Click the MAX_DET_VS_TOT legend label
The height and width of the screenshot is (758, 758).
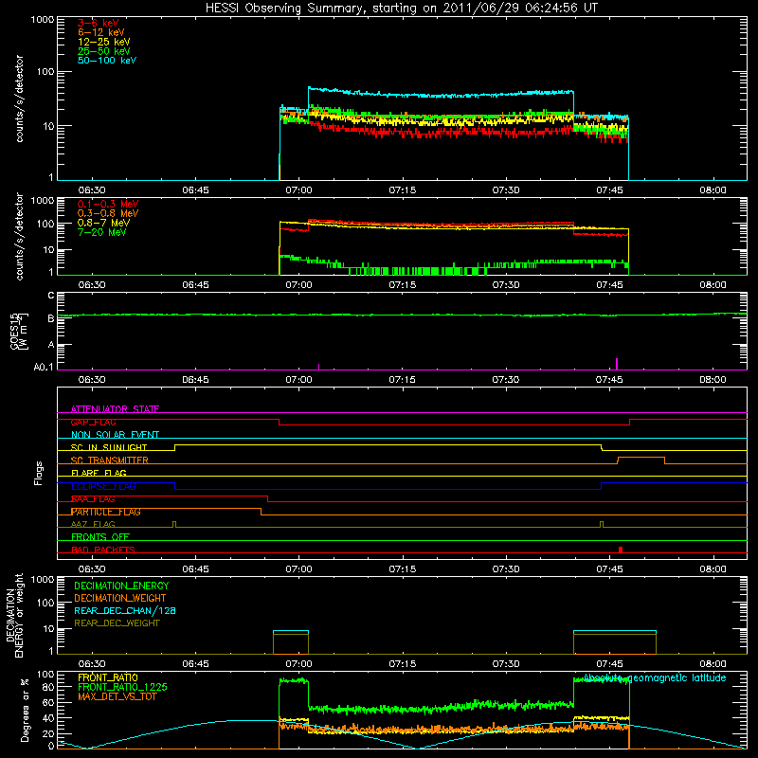tap(117, 696)
